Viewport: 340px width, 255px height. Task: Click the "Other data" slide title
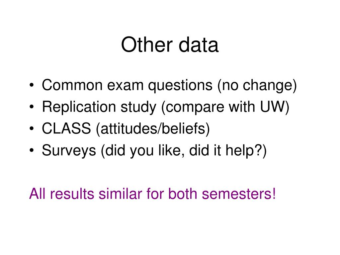[x=170, y=45]
